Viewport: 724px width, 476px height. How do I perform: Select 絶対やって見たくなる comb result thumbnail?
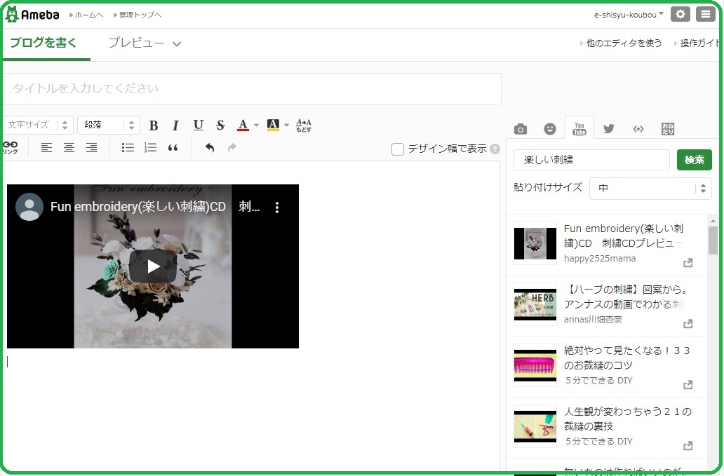coord(535,365)
